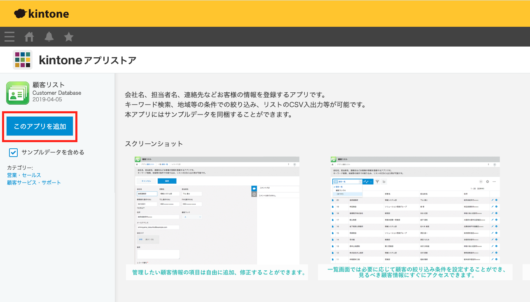Go to the home portal icon
This screenshot has height=302, width=530.
click(29, 37)
